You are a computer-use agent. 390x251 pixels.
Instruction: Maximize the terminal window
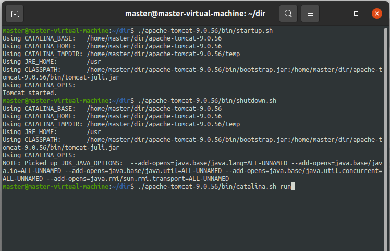pyautogui.click(x=356, y=14)
